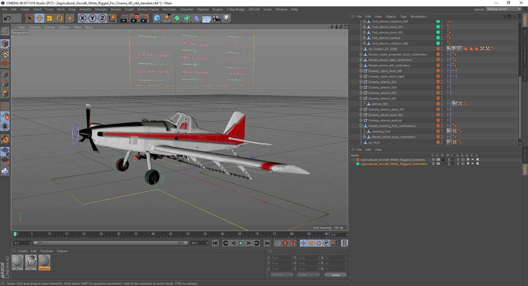Click the Geometry layer orange color swatch
Screen dimensions: 528x286
click(x=358, y=160)
